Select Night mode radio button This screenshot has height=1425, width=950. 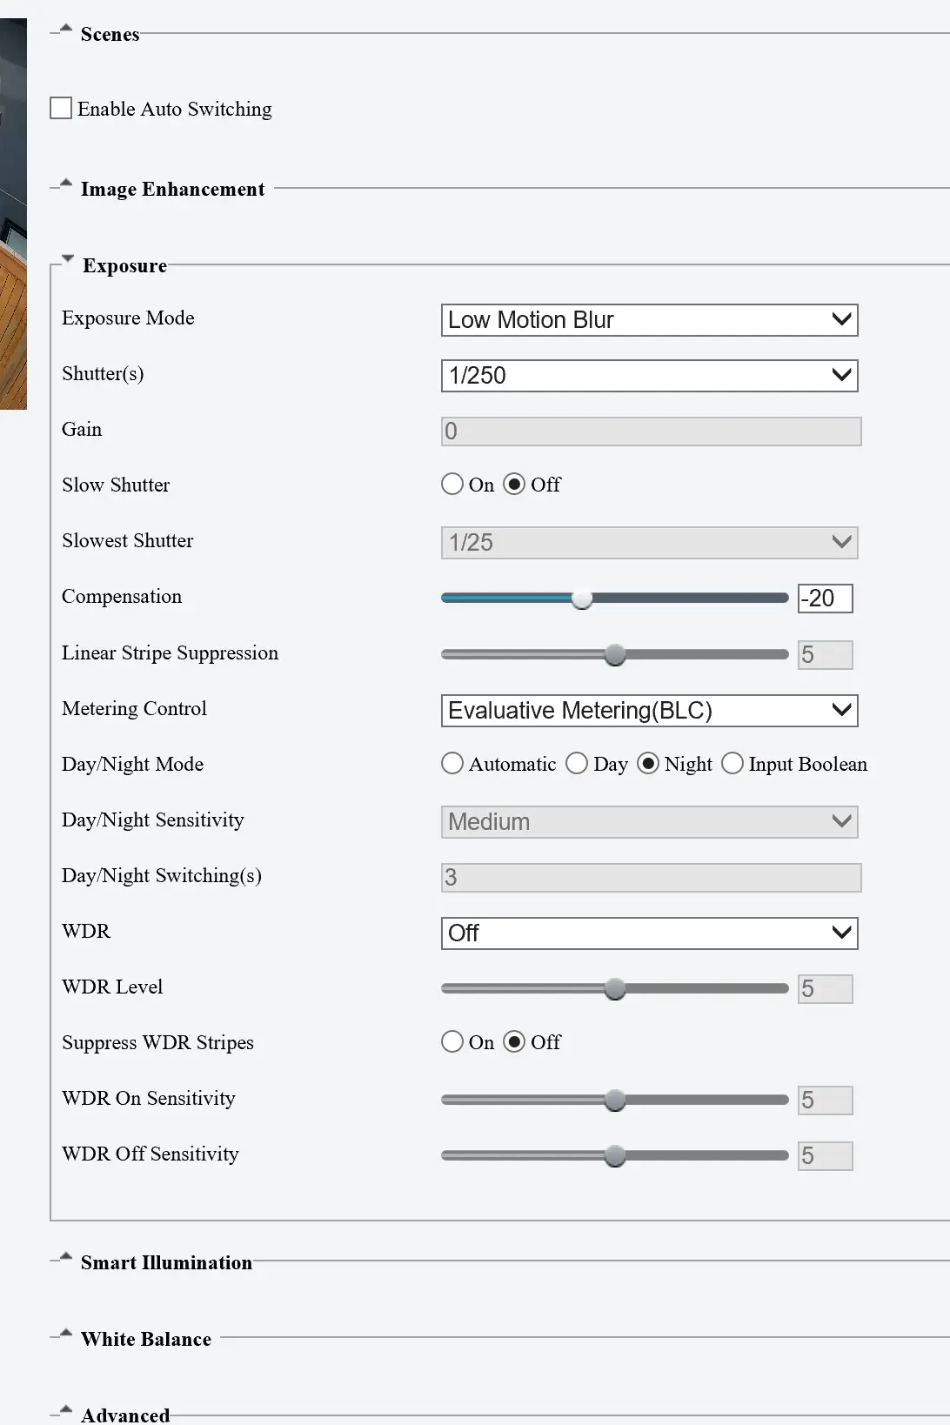click(x=648, y=764)
